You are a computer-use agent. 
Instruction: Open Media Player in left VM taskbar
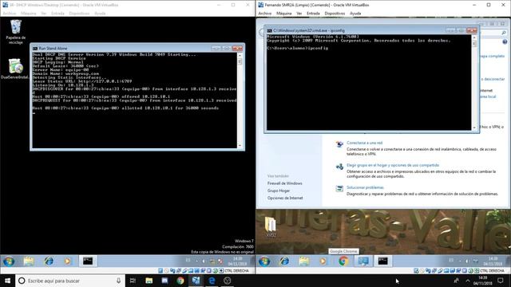coord(67,261)
